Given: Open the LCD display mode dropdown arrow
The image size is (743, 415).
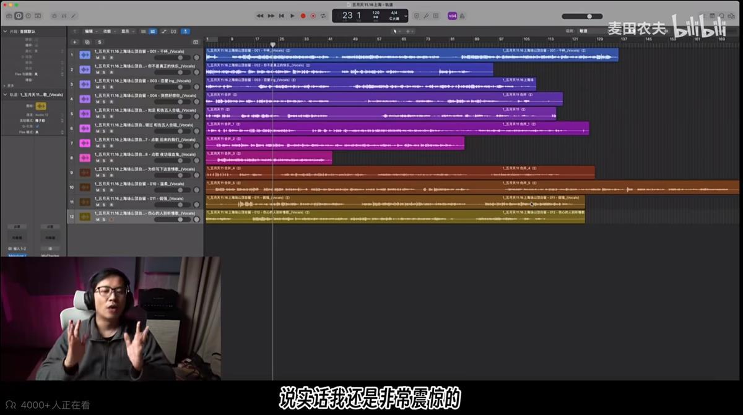Looking at the screenshot, I should pyautogui.click(x=406, y=15).
